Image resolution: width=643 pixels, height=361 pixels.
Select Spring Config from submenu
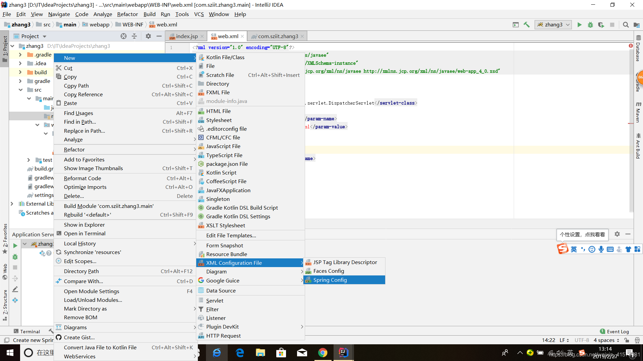[x=344, y=280]
